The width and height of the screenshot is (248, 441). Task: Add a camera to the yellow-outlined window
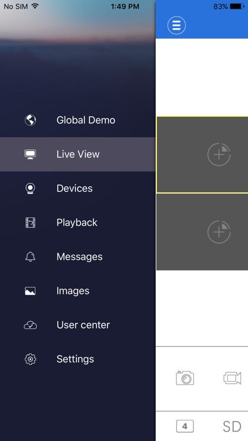click(x=219, y=155)
